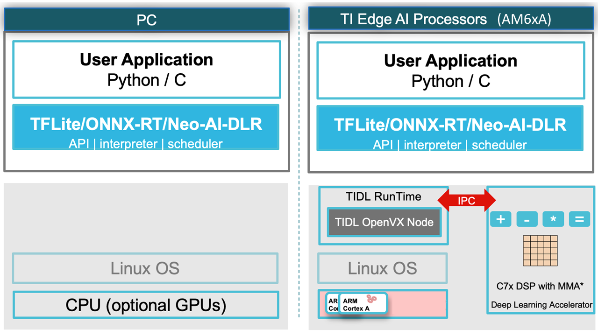
Task: Click the TIDL RunTime label
Action: pos(384,196)
